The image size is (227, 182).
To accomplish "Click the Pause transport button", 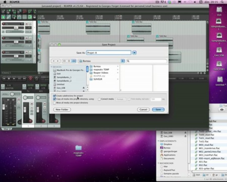I will click(19, 79).
